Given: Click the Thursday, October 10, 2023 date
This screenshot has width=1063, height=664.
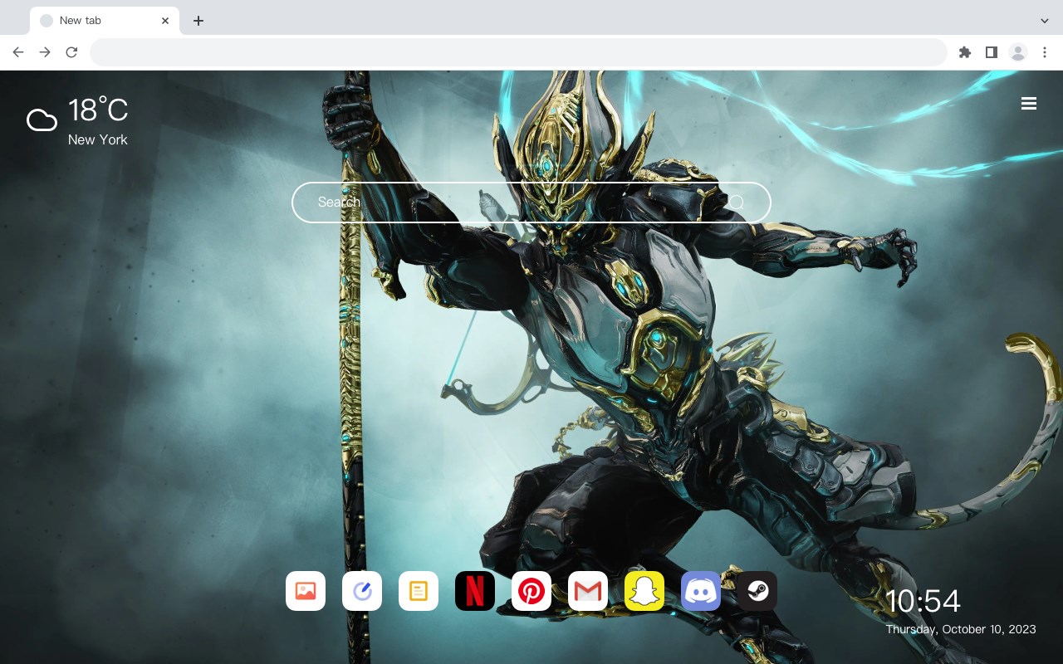Looking at the screenshot, I should click(x=961, y=629).
